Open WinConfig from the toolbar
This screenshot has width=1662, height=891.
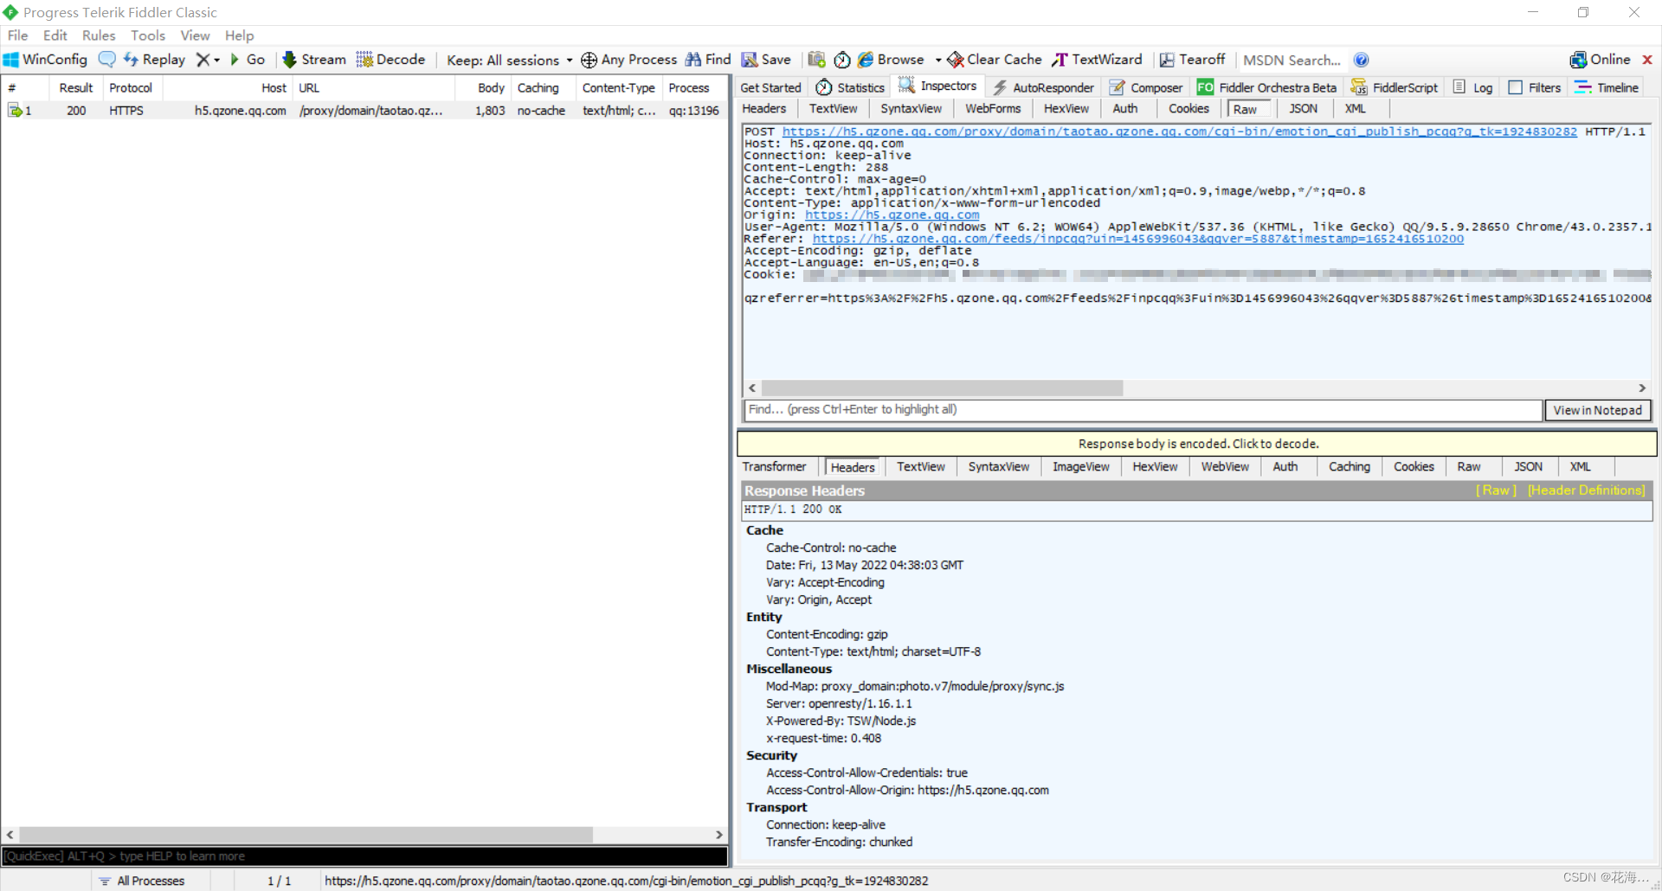[x=46, y=60]
